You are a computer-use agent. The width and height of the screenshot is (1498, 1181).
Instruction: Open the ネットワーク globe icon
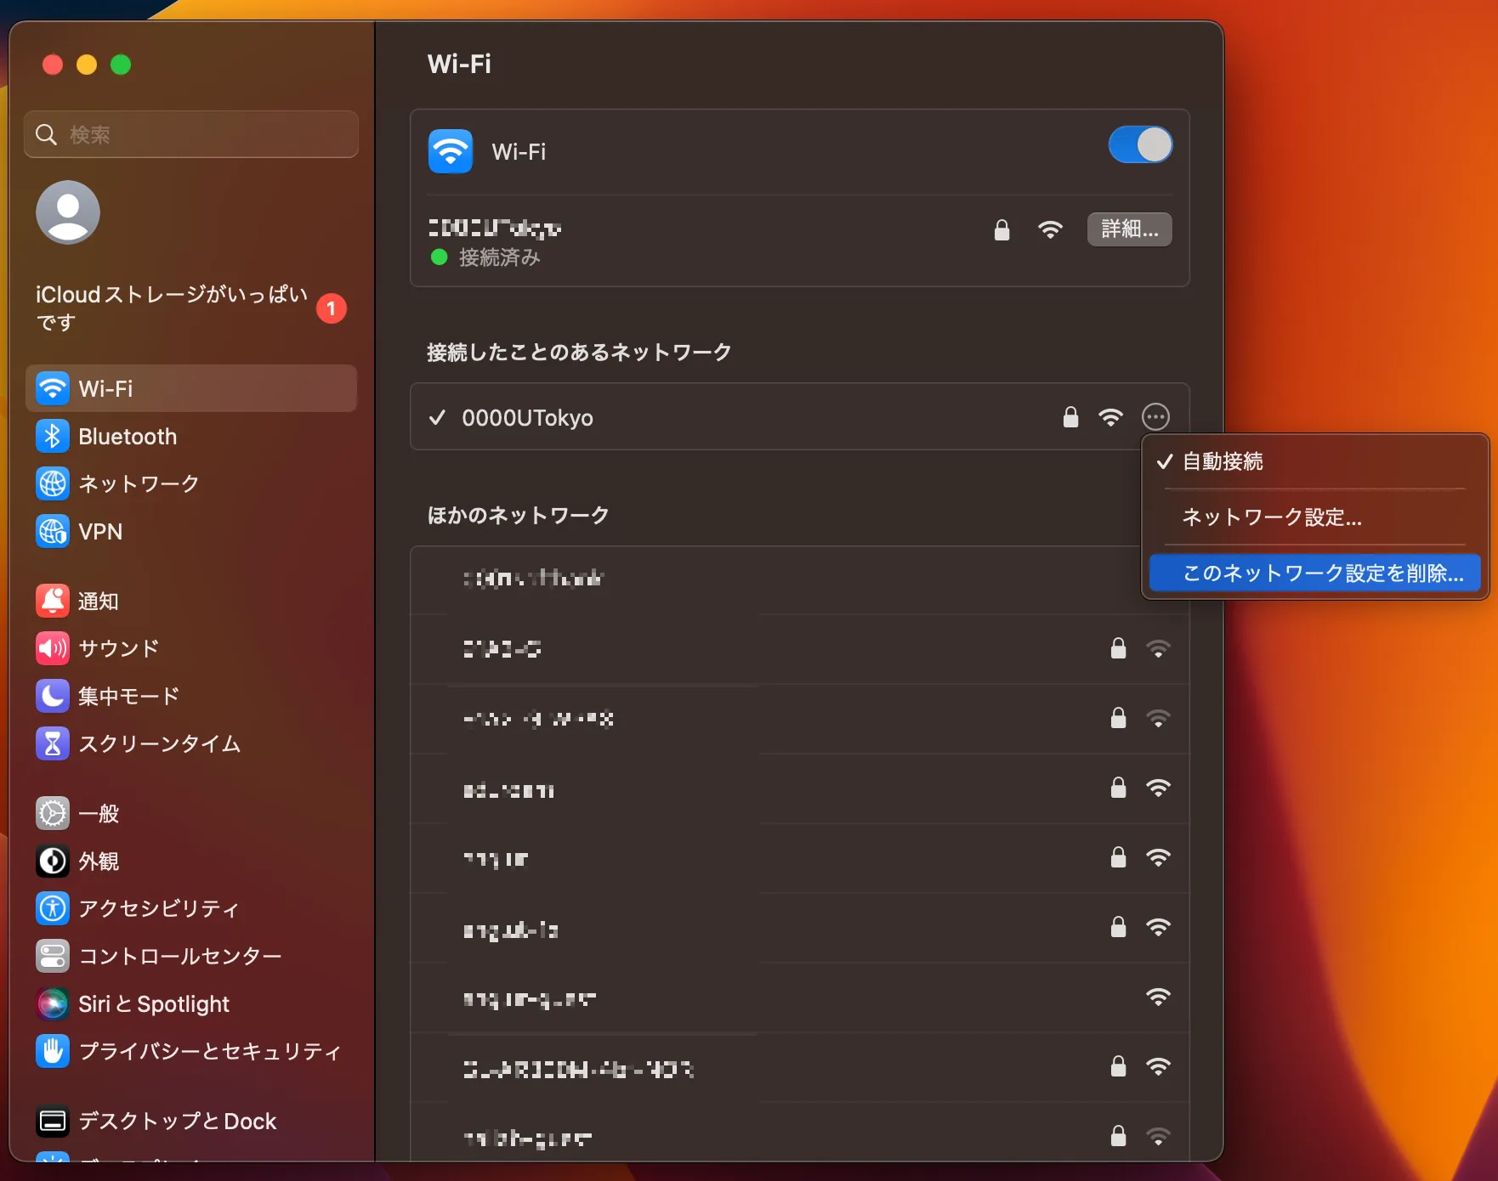53,483
